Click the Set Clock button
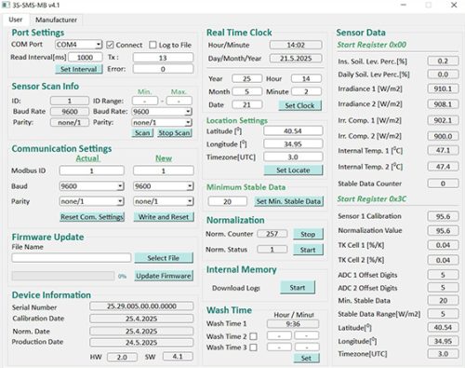 coord(299,105)
